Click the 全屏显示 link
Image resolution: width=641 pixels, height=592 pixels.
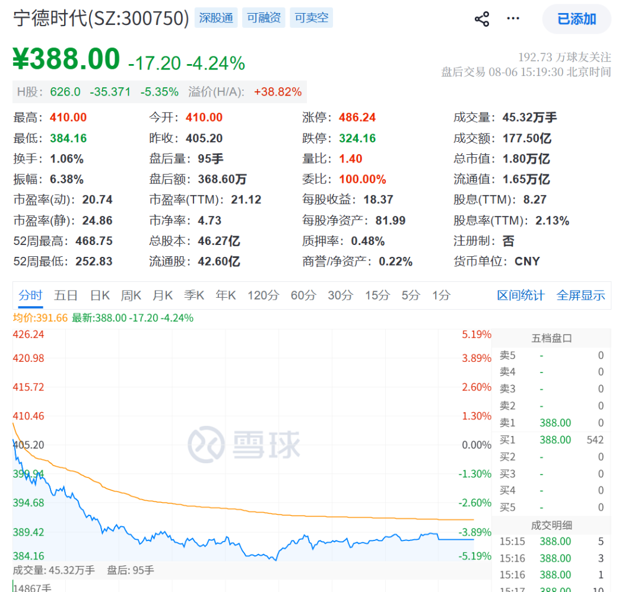pyautogui.click(x=580, y=295)
